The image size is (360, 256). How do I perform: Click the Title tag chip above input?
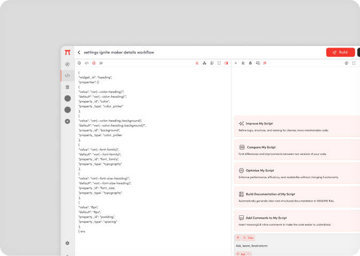(x=249, y=237)
